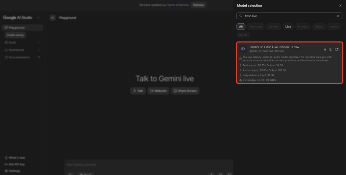Open model details icon beside copy icon

[337, 49]
